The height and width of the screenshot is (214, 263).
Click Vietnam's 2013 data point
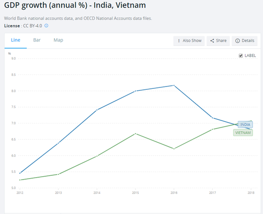pos(58,174)
